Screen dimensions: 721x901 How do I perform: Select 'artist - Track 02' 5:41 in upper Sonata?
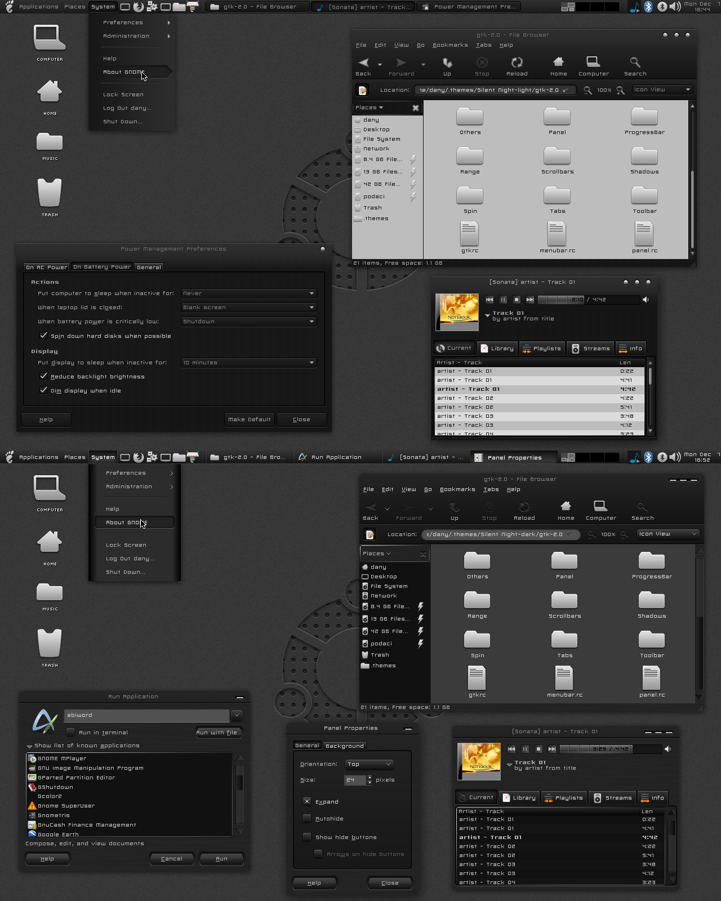(540, 407)
